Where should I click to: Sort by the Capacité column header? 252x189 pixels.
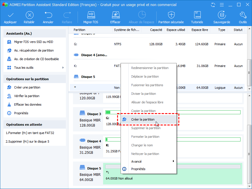point(156,30)
